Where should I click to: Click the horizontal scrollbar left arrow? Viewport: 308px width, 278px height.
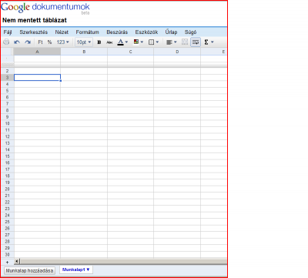pyautogui.click(x=17, y=262)
